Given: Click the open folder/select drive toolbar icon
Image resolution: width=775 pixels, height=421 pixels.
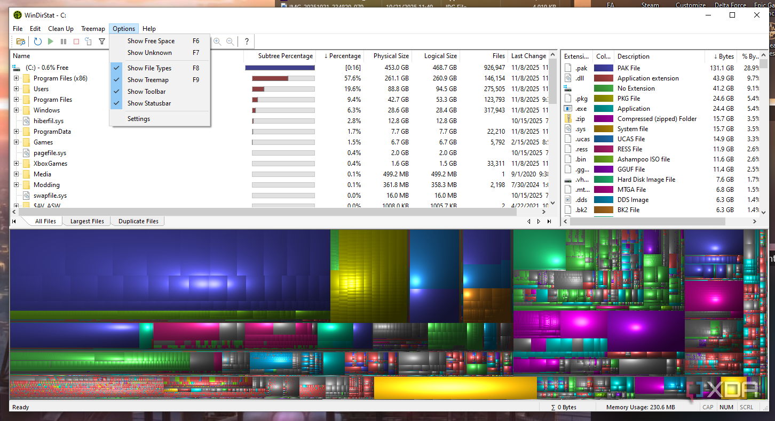Looking at the screenshot, I should (x=21, y=42).
